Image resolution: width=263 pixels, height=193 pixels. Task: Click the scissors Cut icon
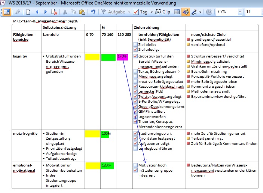coord(65,12)
